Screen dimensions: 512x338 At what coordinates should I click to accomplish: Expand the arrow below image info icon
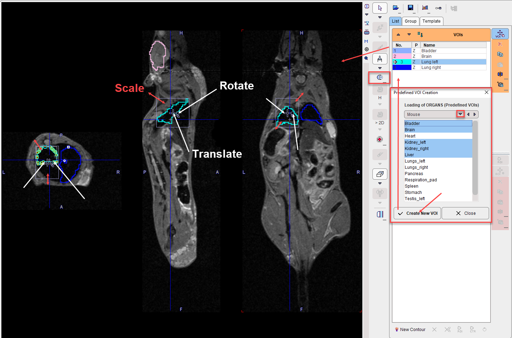pyautogui.click(x=367, y=15)
